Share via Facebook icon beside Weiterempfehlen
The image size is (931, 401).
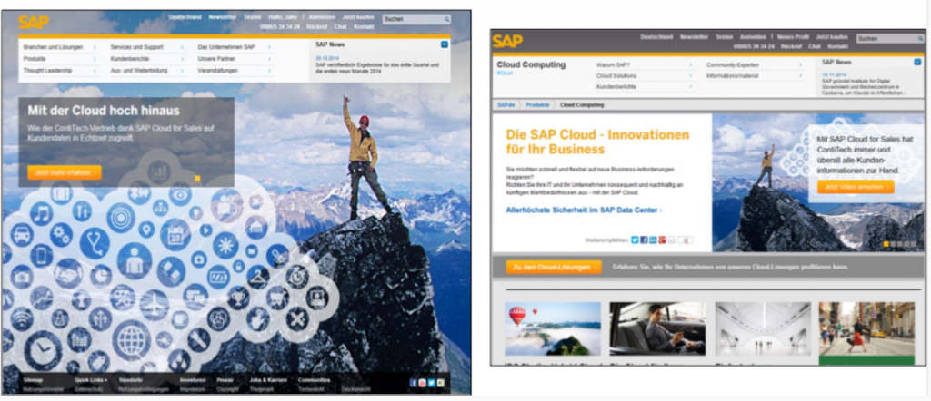click(644, 240)
